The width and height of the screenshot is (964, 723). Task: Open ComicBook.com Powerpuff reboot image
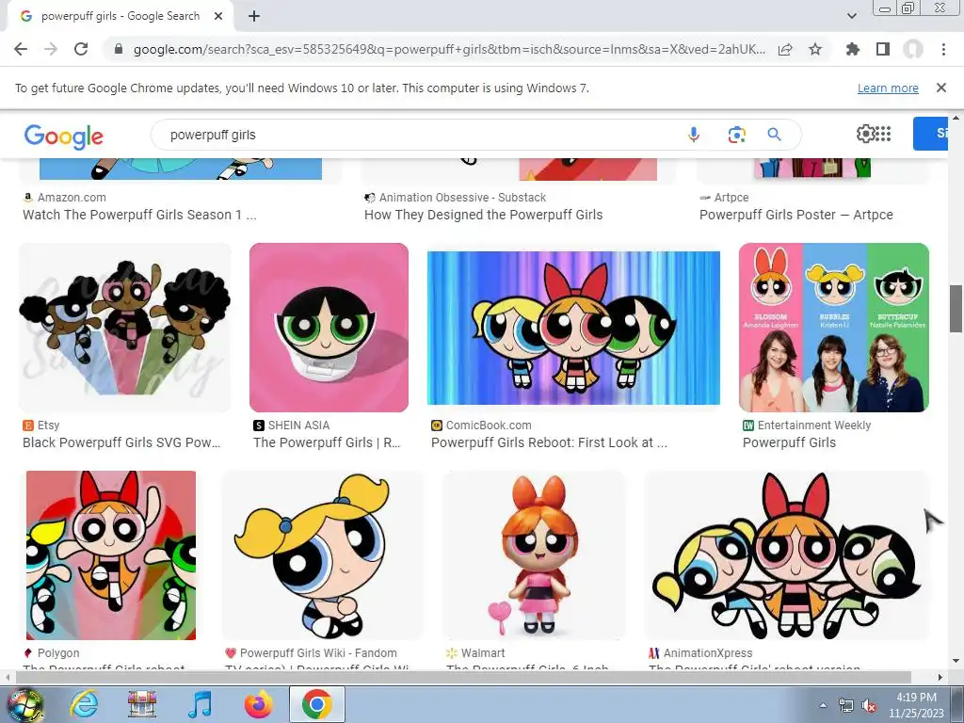[x=573, y=328]
